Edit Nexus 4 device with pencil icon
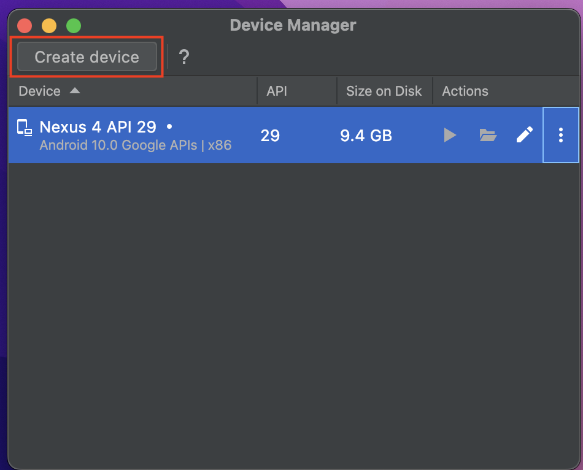 [524, 135]
